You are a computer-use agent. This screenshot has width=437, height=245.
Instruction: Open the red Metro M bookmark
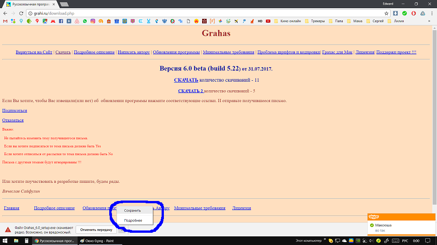(x=53, y=21)
